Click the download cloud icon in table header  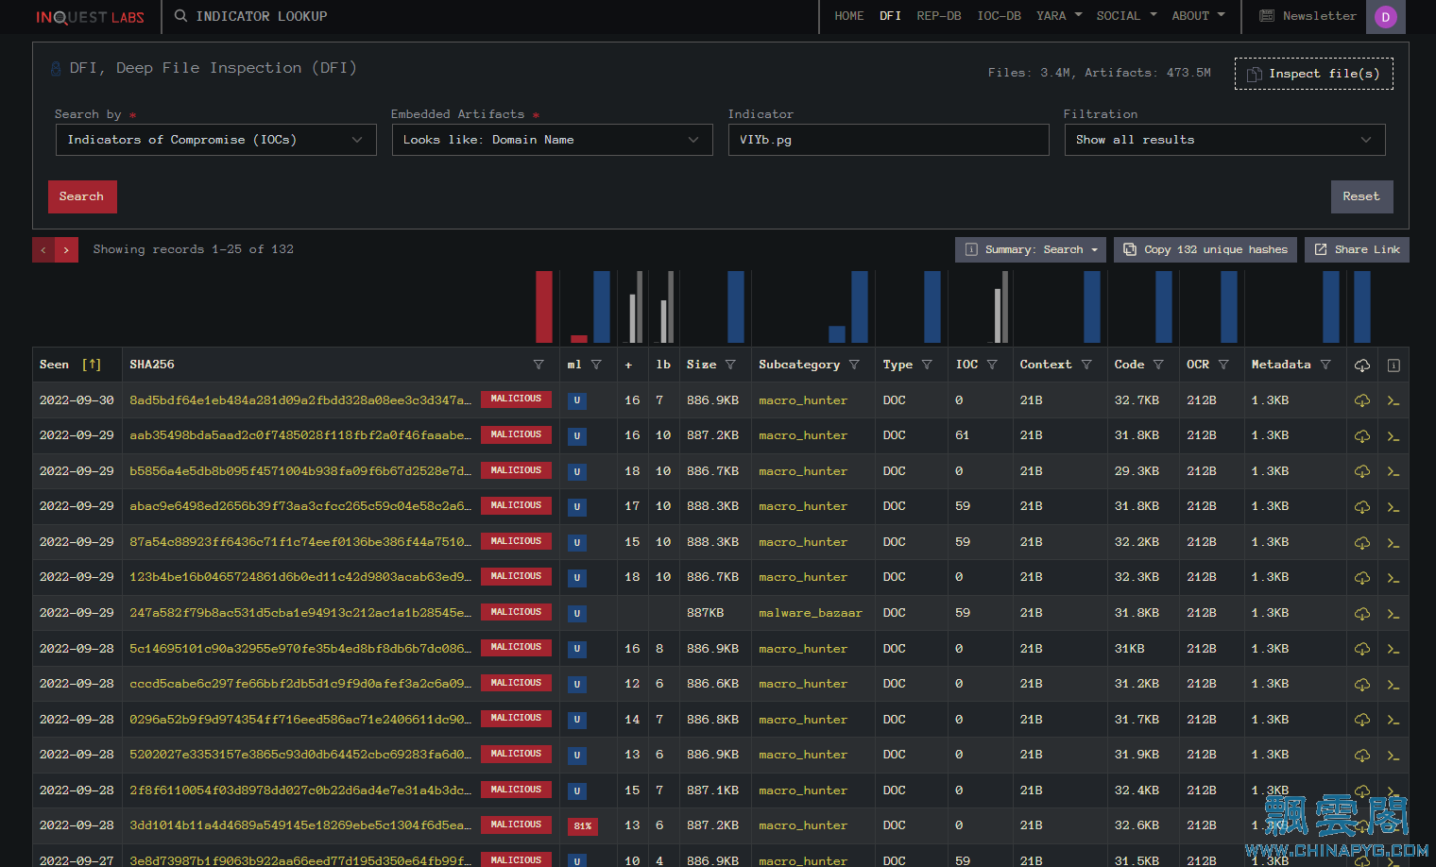(x=1362, y=365)
